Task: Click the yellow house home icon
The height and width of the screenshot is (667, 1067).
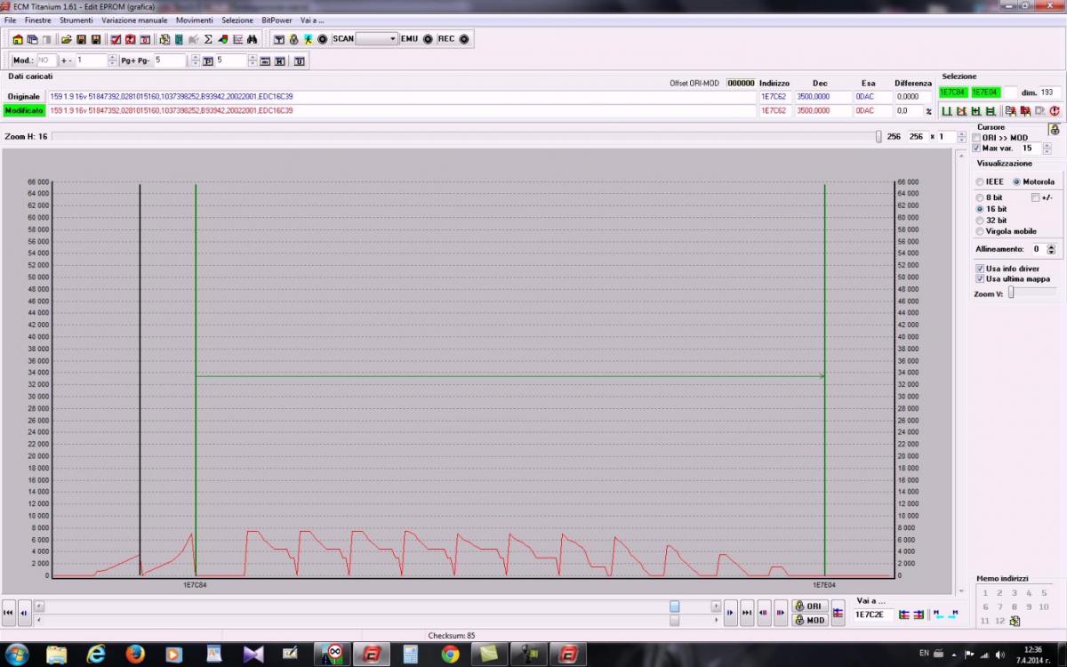Action: click(18, 39)
